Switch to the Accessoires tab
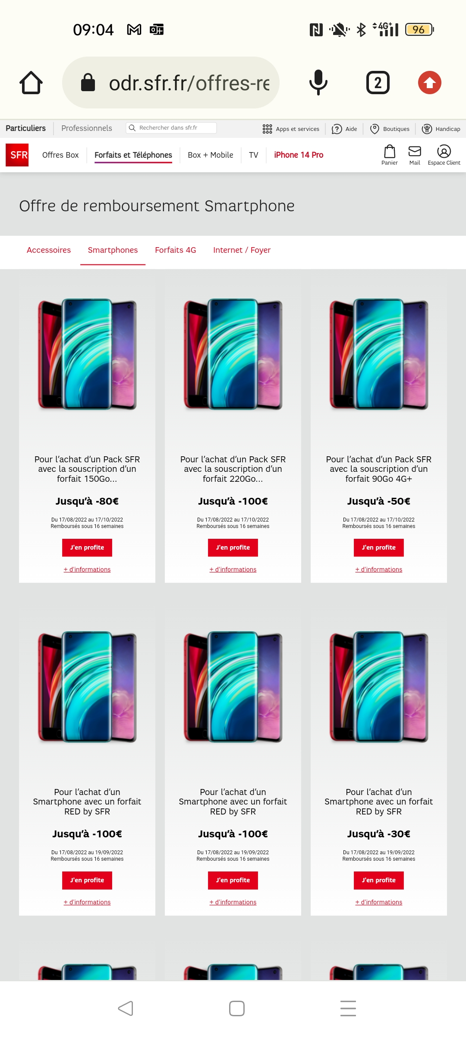This screenshot has width=466, height=1037. [49, 250]
